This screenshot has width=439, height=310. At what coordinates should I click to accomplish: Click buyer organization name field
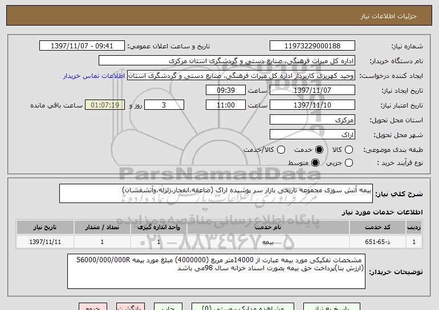pyautogui.click(x=227, y=61)
